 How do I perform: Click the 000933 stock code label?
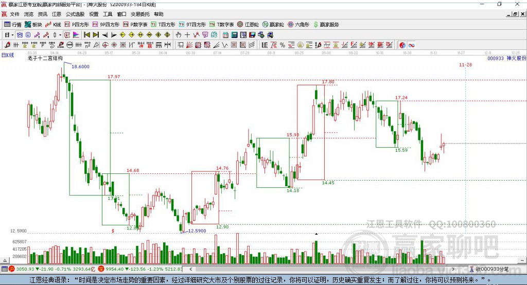click(x=496, y=58)
